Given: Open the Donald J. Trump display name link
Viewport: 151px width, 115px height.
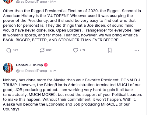Looking at the screenshot, I should point(30,65).
